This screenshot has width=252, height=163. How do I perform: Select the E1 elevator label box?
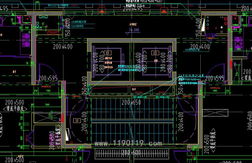pyautogui.click(x=108, y=53)
